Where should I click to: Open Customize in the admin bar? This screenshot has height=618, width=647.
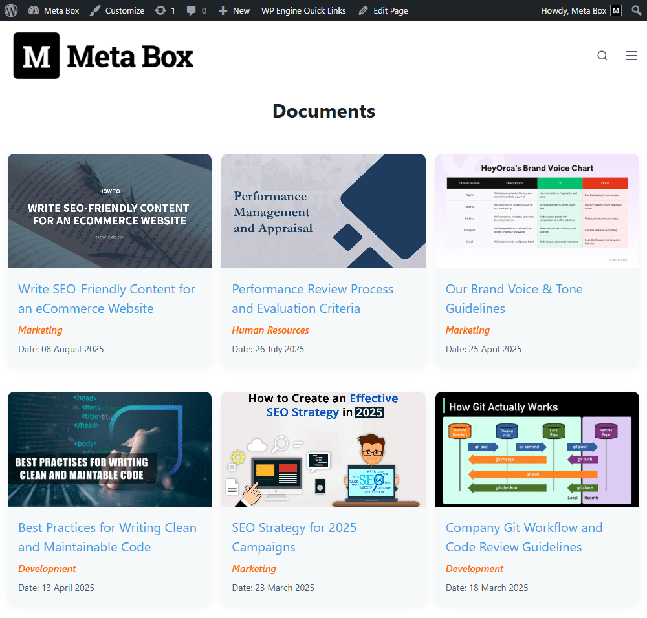pyautogui.click(x=116, y=10)
